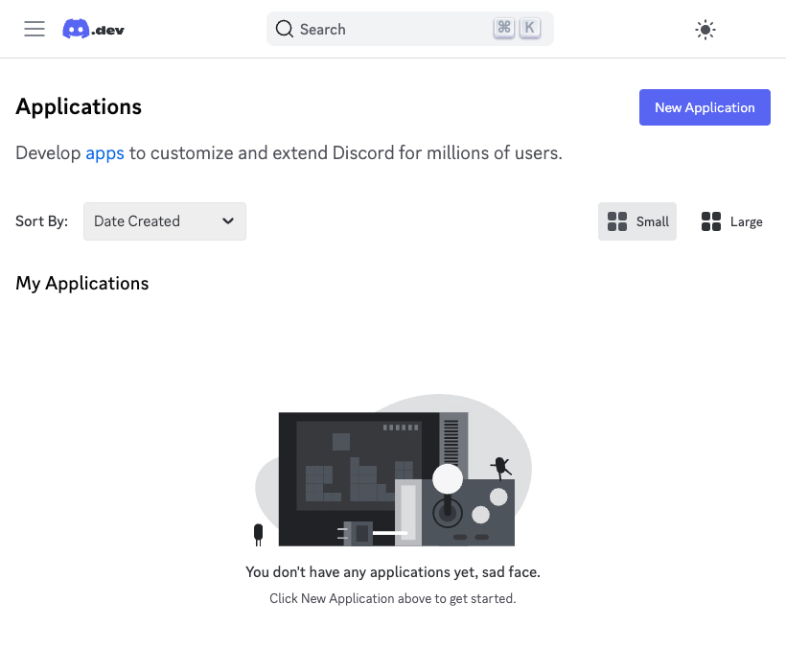Open the 'apps' hyperlink

(104, 152)
